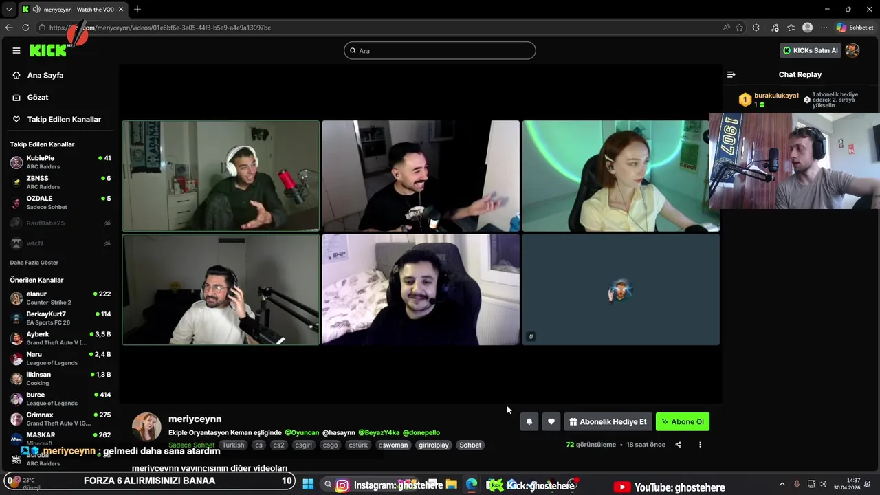The image size is (880, 495).
Task: Open meriyceynn channel avatar
Action: point(146,427)
